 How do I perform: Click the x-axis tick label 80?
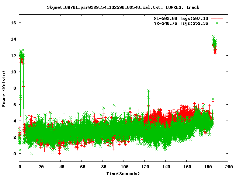pyautogui.click(x=104, y=167)
